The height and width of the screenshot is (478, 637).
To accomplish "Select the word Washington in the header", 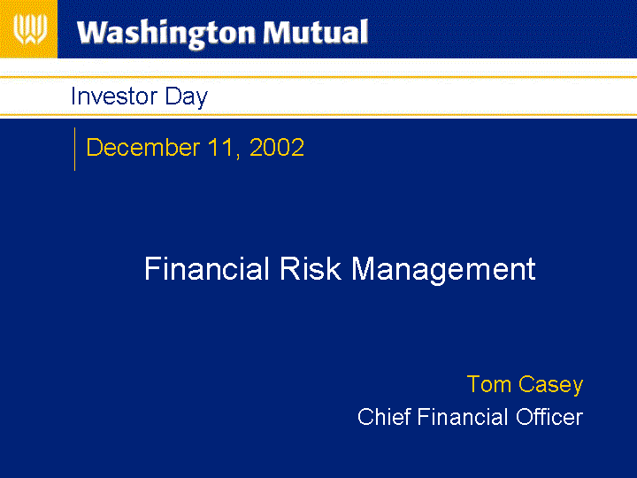I will click(166, 35).
